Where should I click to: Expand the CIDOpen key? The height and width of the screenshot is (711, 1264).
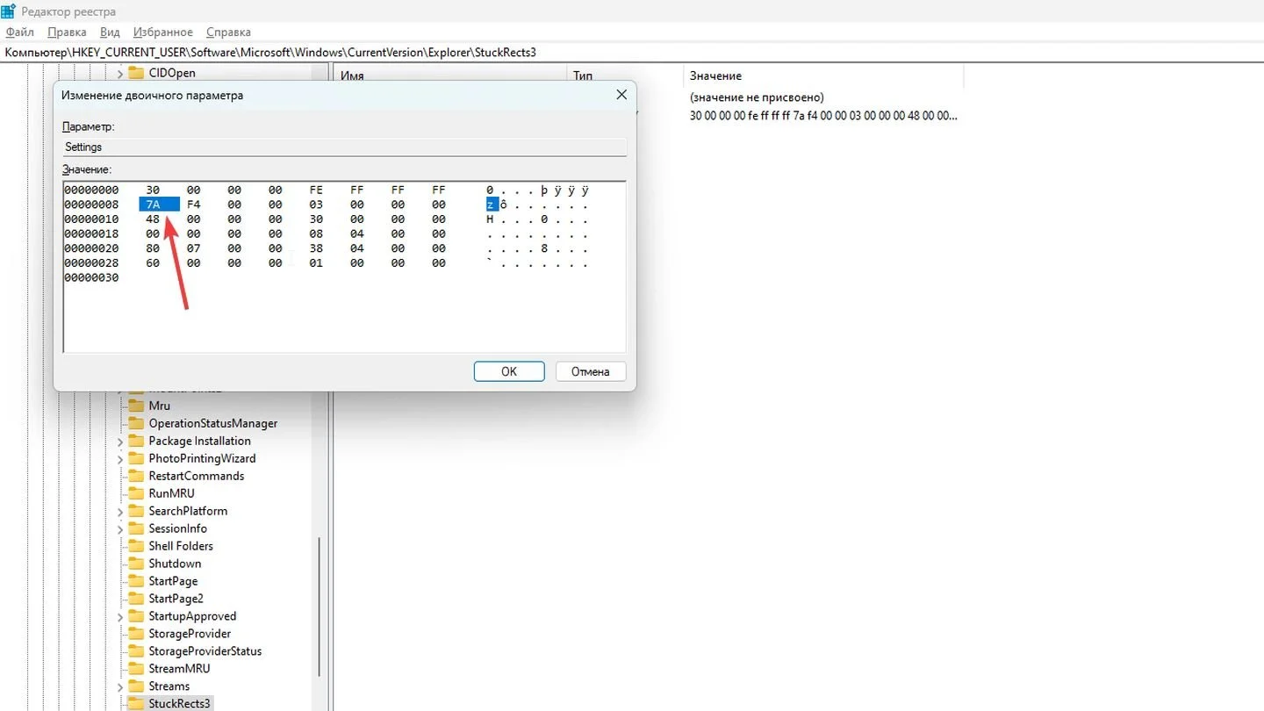pos(120,73)
